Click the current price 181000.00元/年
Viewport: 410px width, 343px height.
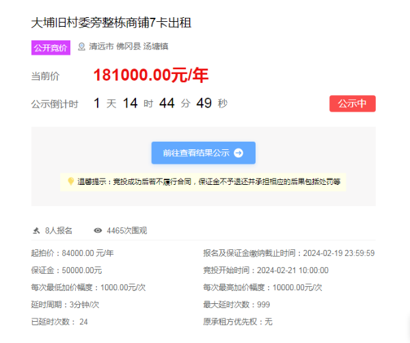click(x=150, y=75)
